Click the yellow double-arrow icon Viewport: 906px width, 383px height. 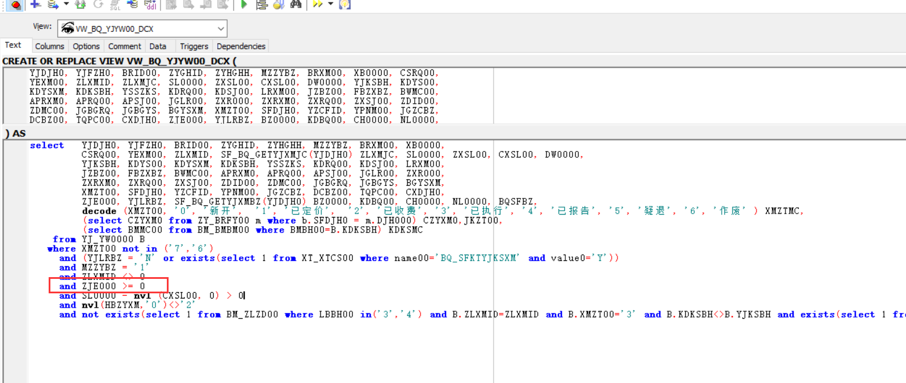[x=317, y=5]
